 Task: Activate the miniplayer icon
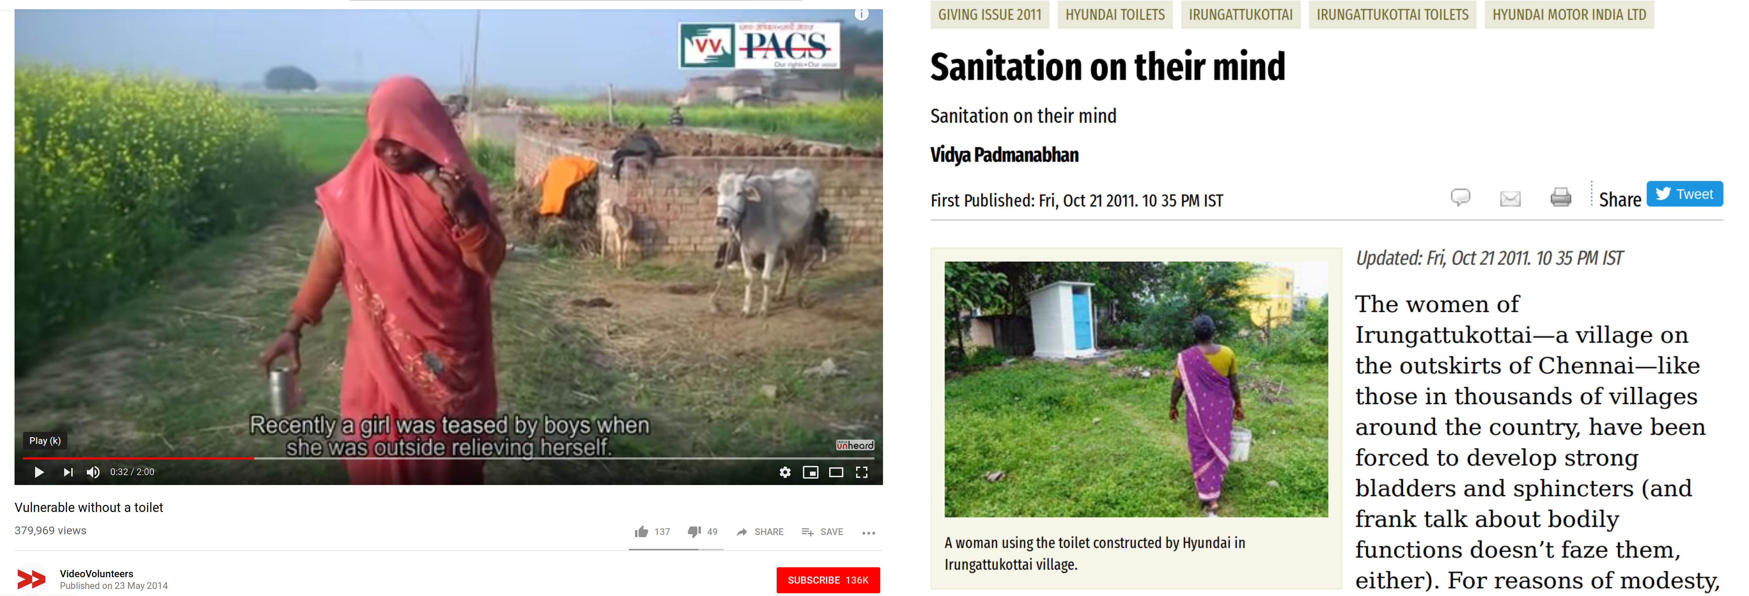811,472
